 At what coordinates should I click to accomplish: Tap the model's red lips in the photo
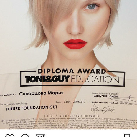(75, 44)
